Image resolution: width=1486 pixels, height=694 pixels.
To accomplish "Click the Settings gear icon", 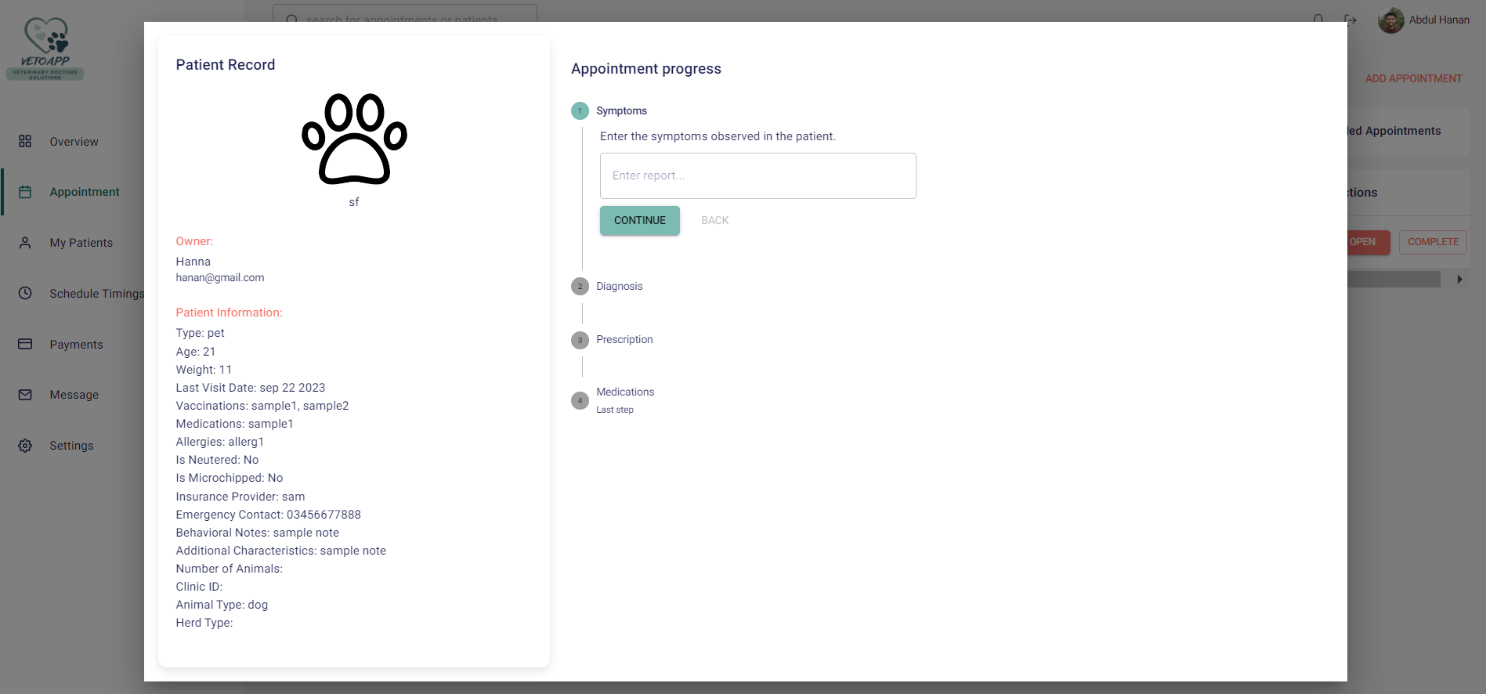I will click(25, 446).
